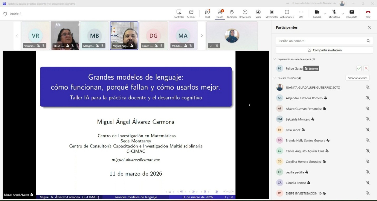Admit Felipe Garza with the checkmark
This screenshot has width=377, height=201.
(x=359, y=69)
